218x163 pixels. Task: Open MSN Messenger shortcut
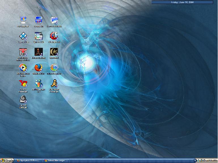click(x=39, y=83)
